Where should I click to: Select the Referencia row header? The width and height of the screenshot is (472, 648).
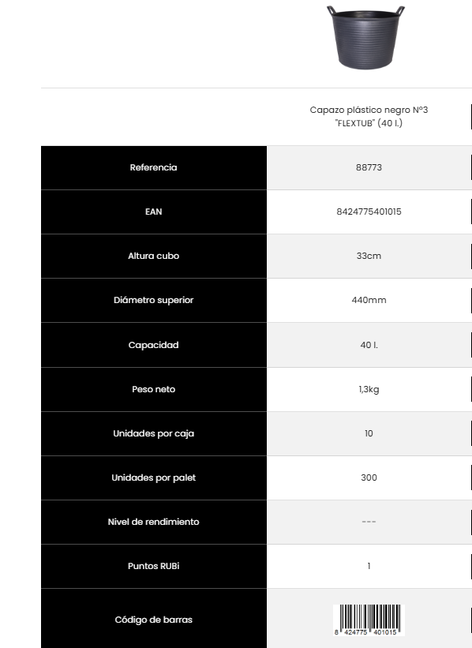click(x=154, y=167)
